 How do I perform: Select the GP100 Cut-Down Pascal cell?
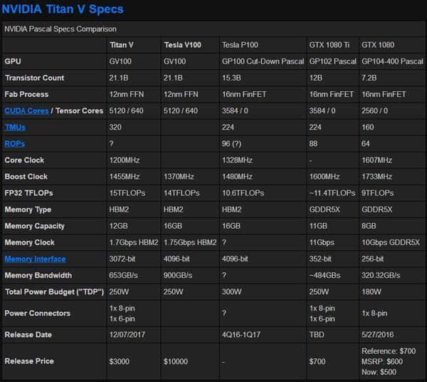click(263, 61)
